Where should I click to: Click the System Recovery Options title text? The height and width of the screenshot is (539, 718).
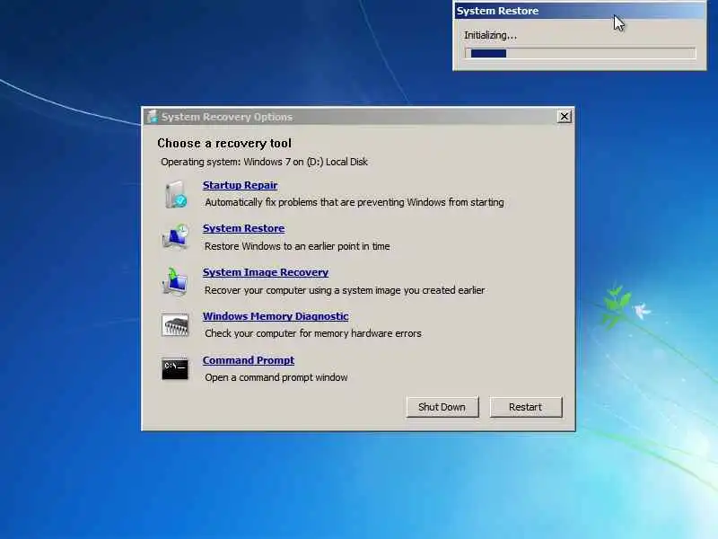[227, 117]
